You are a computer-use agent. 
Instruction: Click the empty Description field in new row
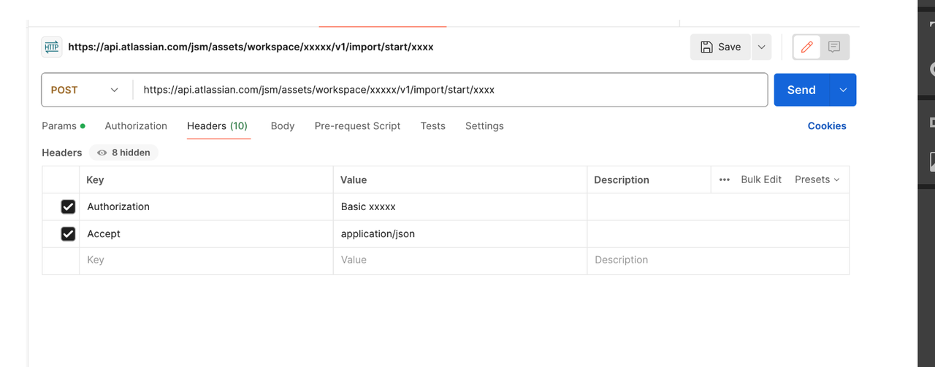click(718, 260)
